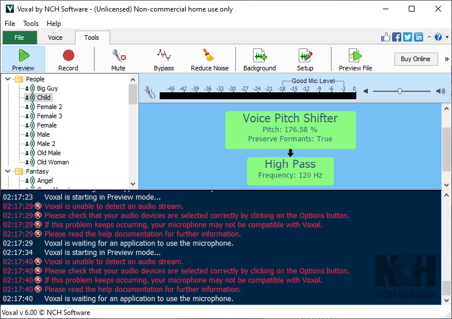Open Setup wizard

pyautogui.click(x=305, y=59)
